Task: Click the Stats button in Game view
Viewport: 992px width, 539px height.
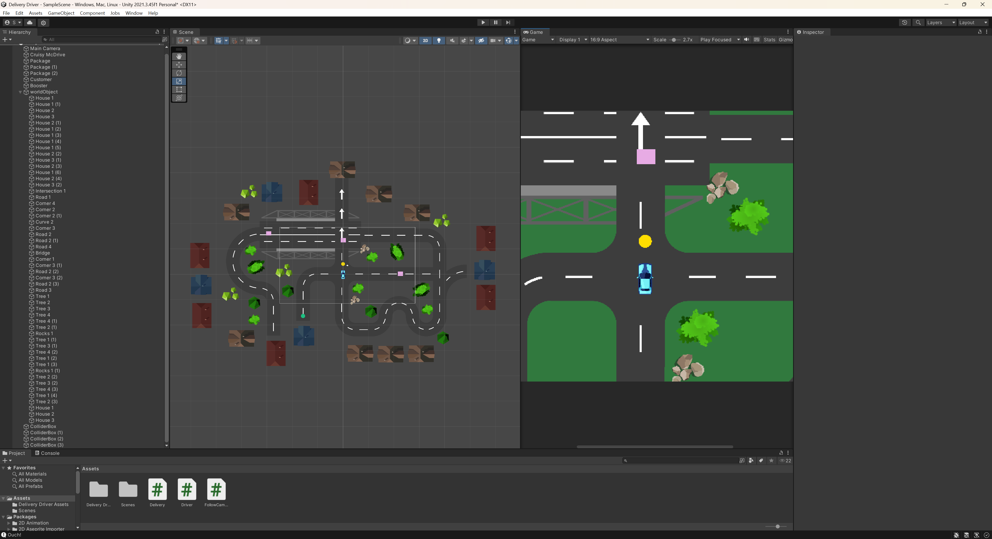Action: pyautogui.click(x=769, y=40)
